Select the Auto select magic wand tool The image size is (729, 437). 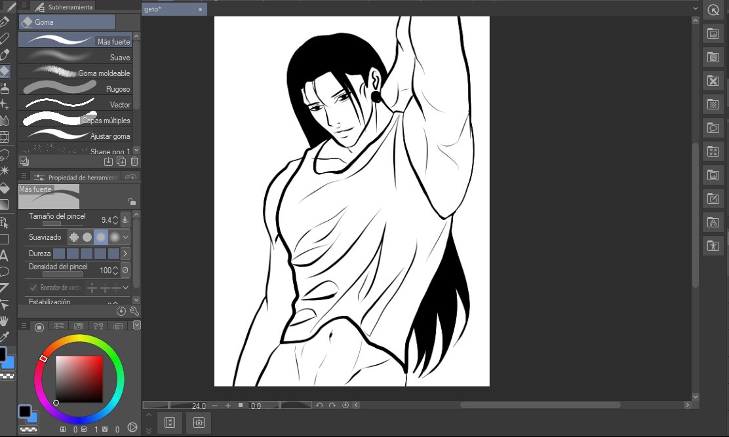(5, 170)
